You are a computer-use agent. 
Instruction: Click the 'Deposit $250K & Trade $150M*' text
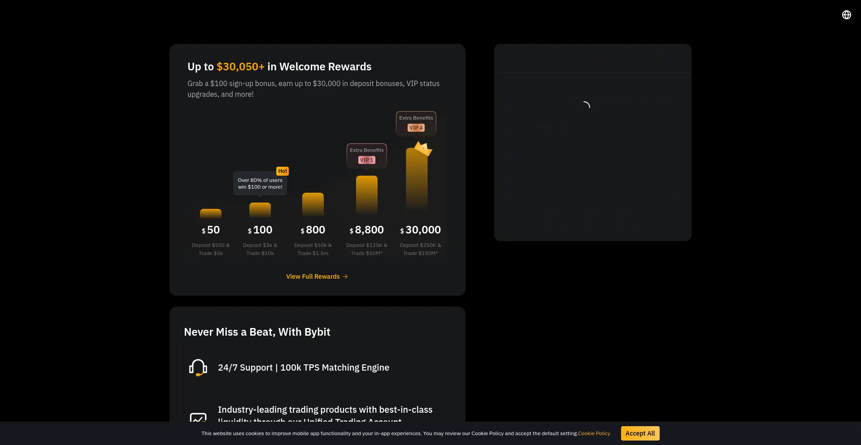(x=420, y=249)
